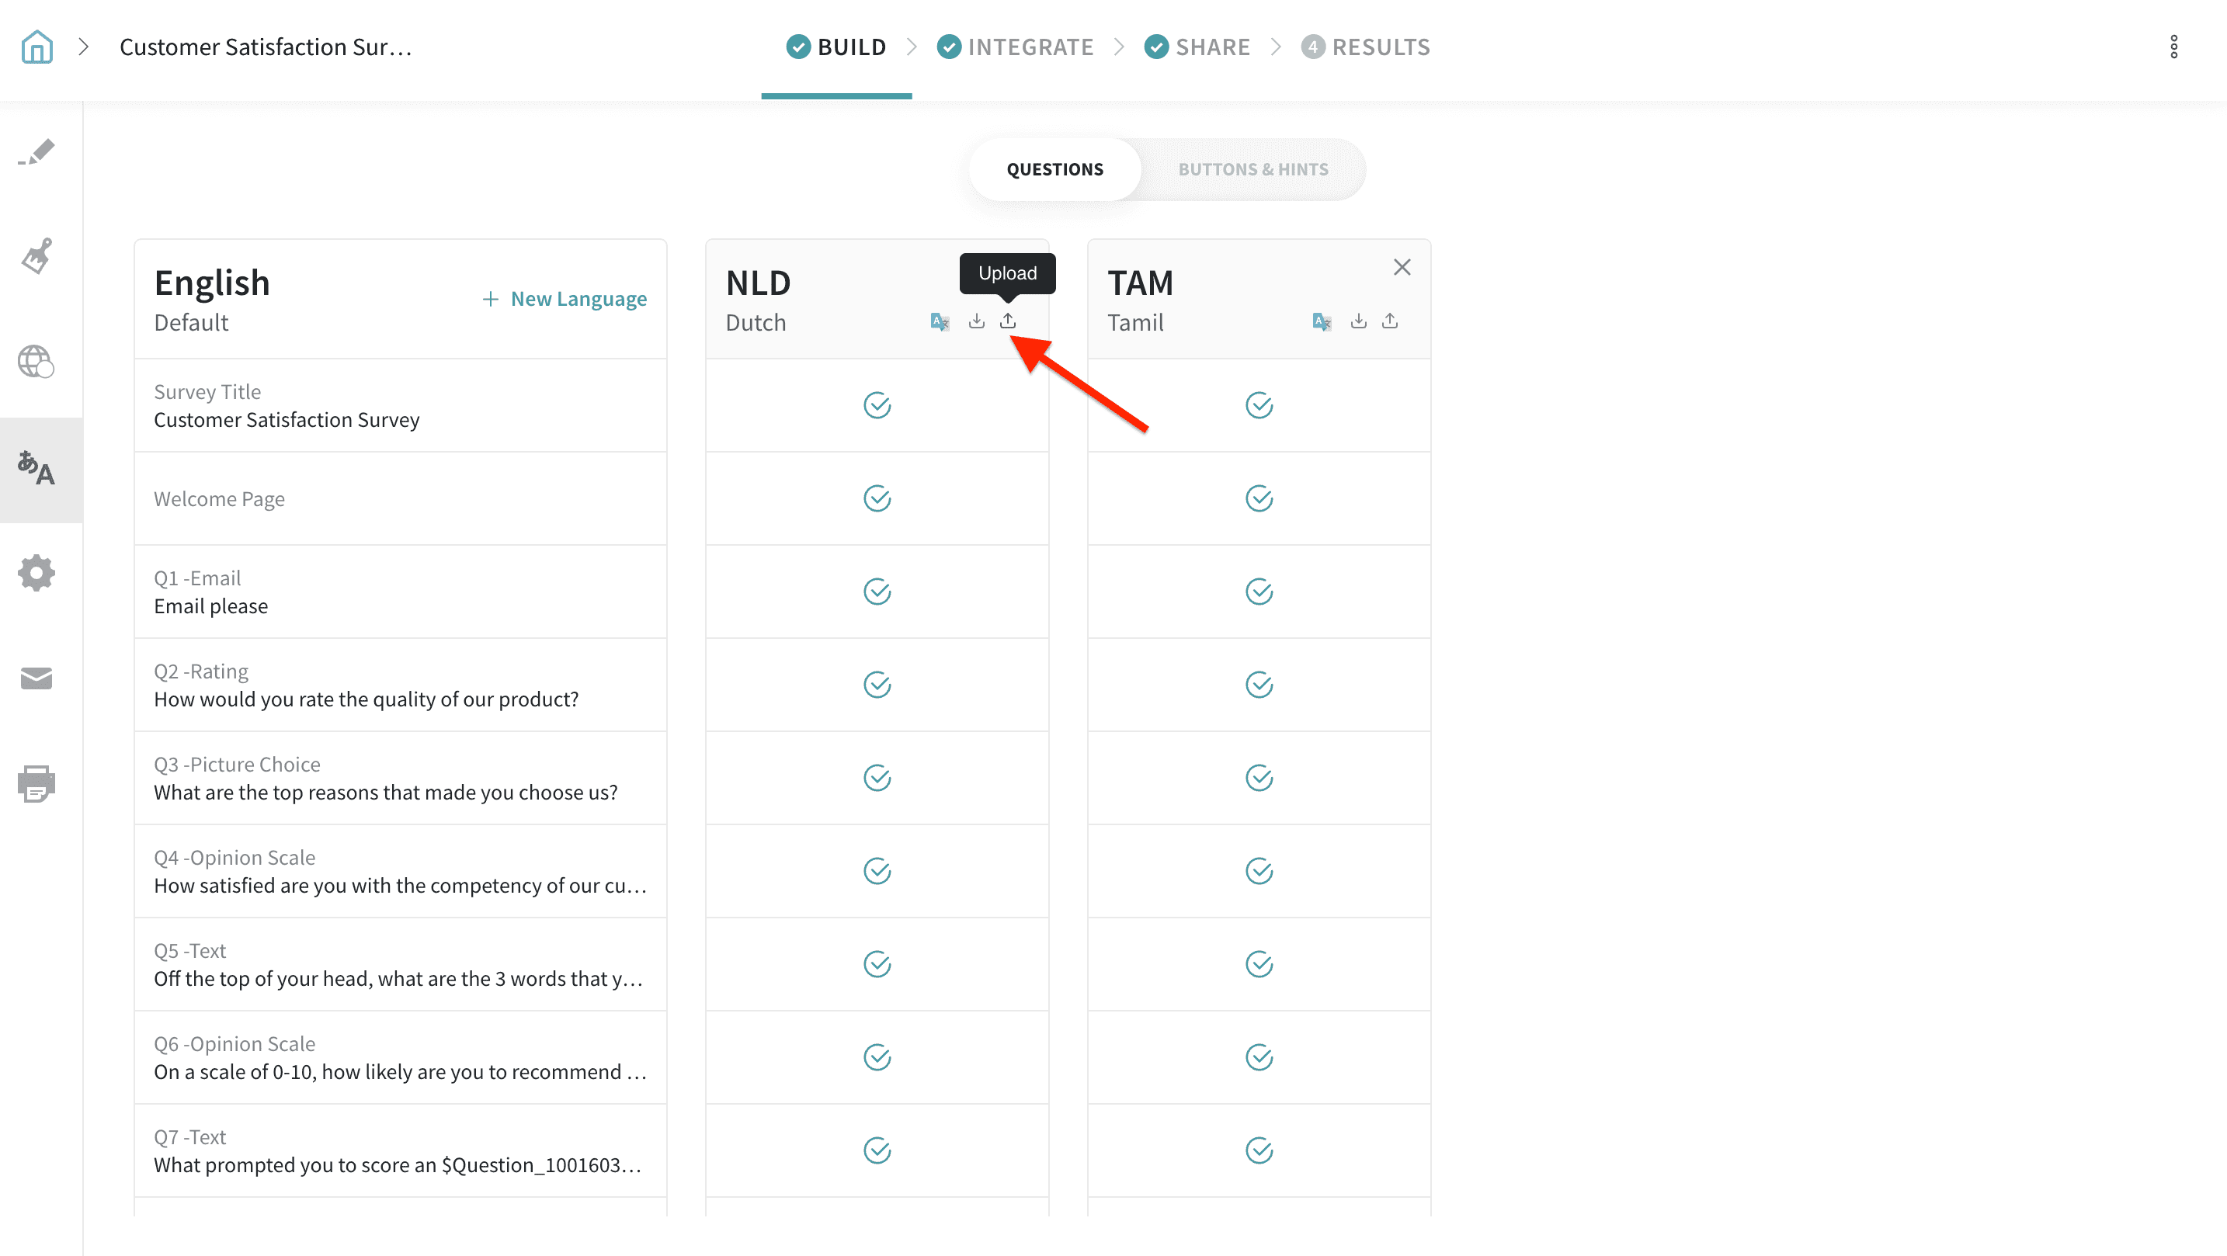Toggle Dutch checkmark for Survey Title row
The width and height of the screenshot is (2227, 1256).
click(x=877, y=405)
